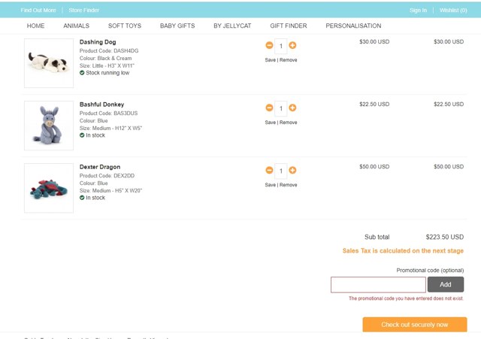Decrease Dexter Dragon quantity with minus icon
The width and height of the screenshot is (481, 339).
pos(269,171)
